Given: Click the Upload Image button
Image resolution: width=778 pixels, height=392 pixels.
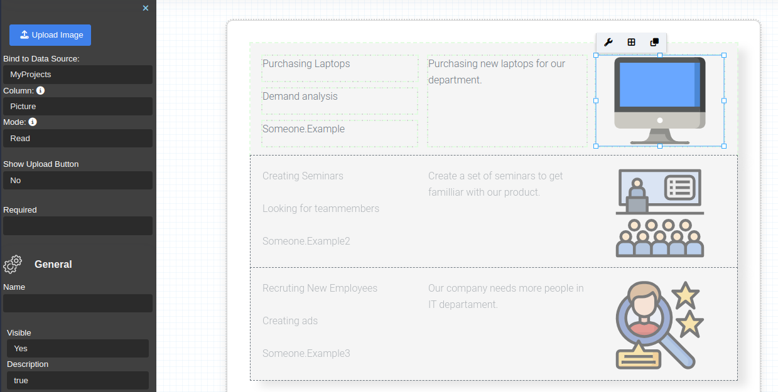Looking at the screenshot, I should pyautogui.click(x=50, y=35).
